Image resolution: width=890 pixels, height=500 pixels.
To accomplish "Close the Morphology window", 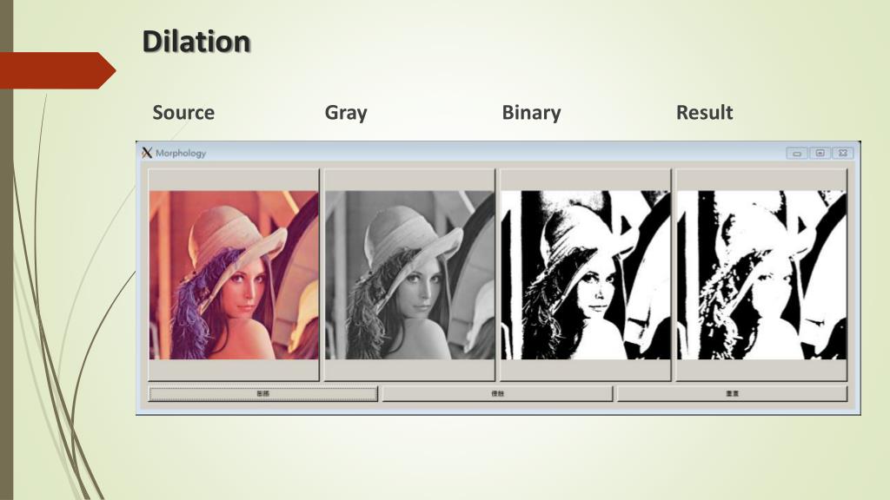I will [x=843, y=153].
